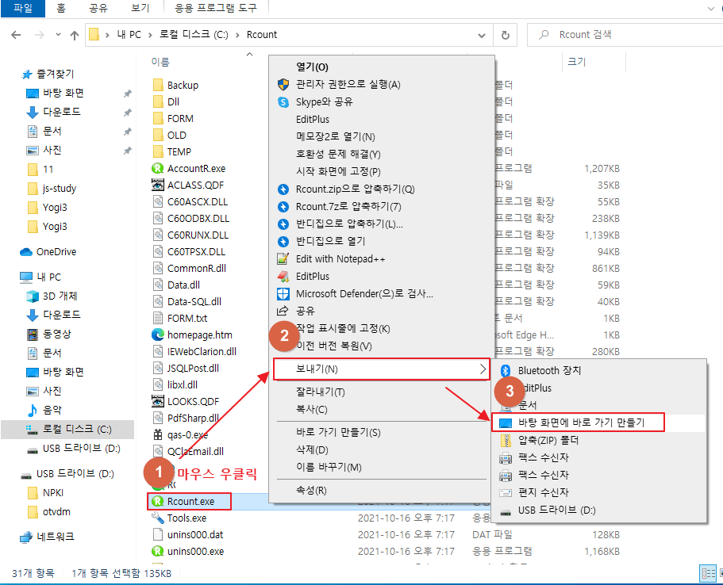Choose 열기(O) from context menu

point(312,67)
